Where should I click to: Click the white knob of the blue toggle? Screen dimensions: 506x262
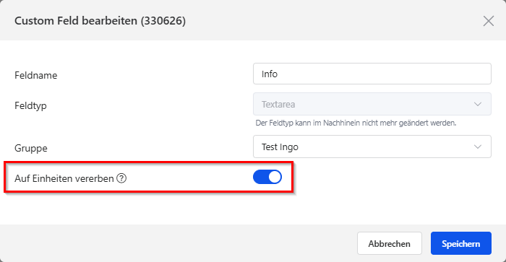click(x=275, y=177)
